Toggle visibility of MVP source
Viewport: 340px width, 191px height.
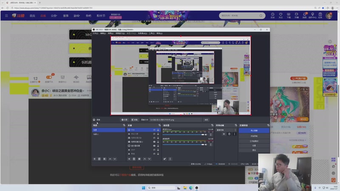(154, 150)
